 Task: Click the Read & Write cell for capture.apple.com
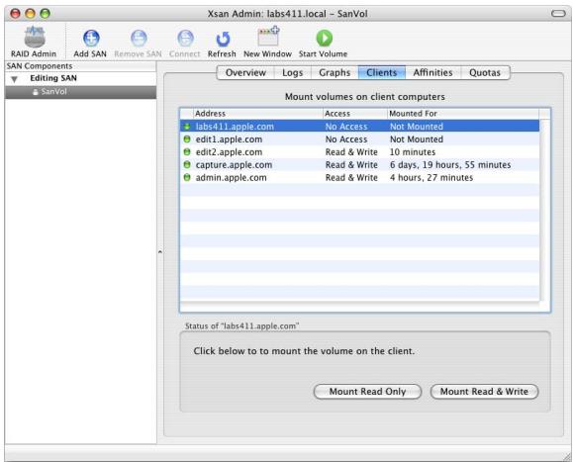[351, 165]
